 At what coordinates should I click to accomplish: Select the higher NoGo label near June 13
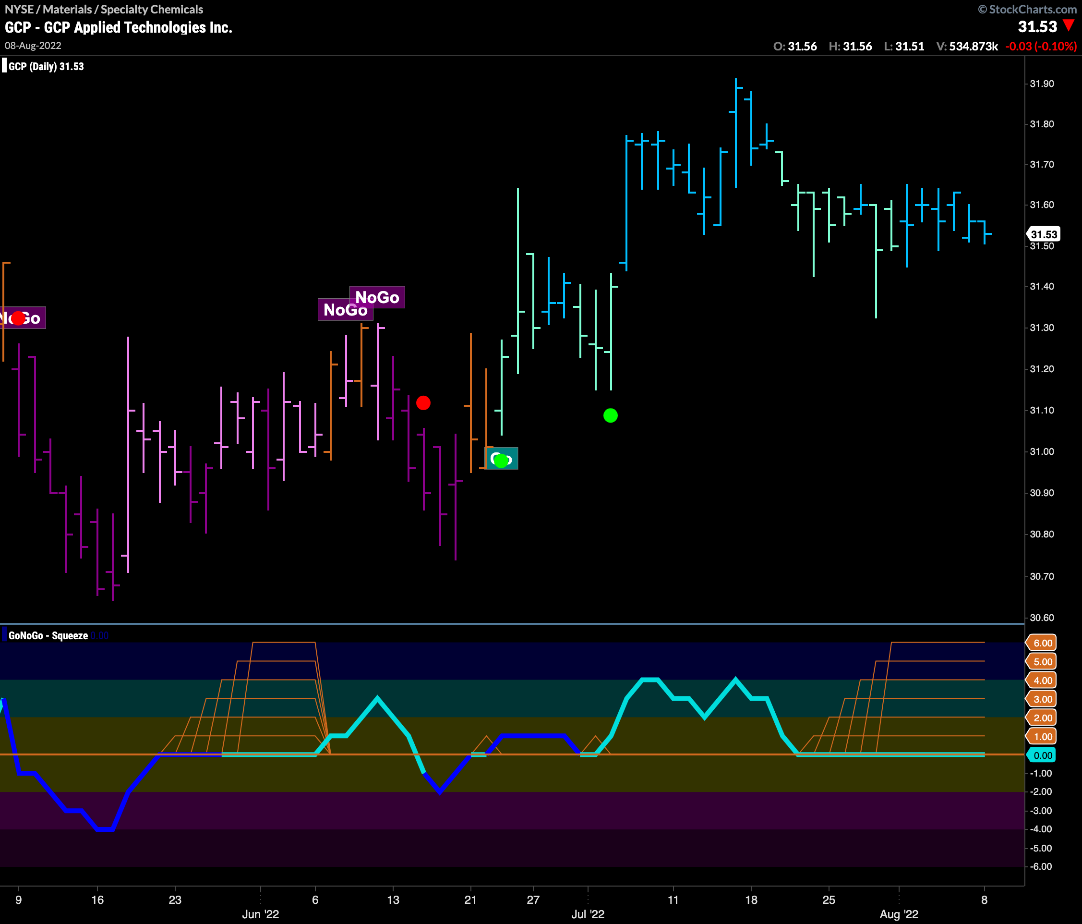tap(377, 297)
